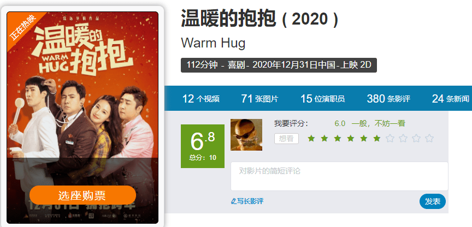472x227 pixels.
Task: Rate ten stars with last star
Action: (x=429, y=138)
